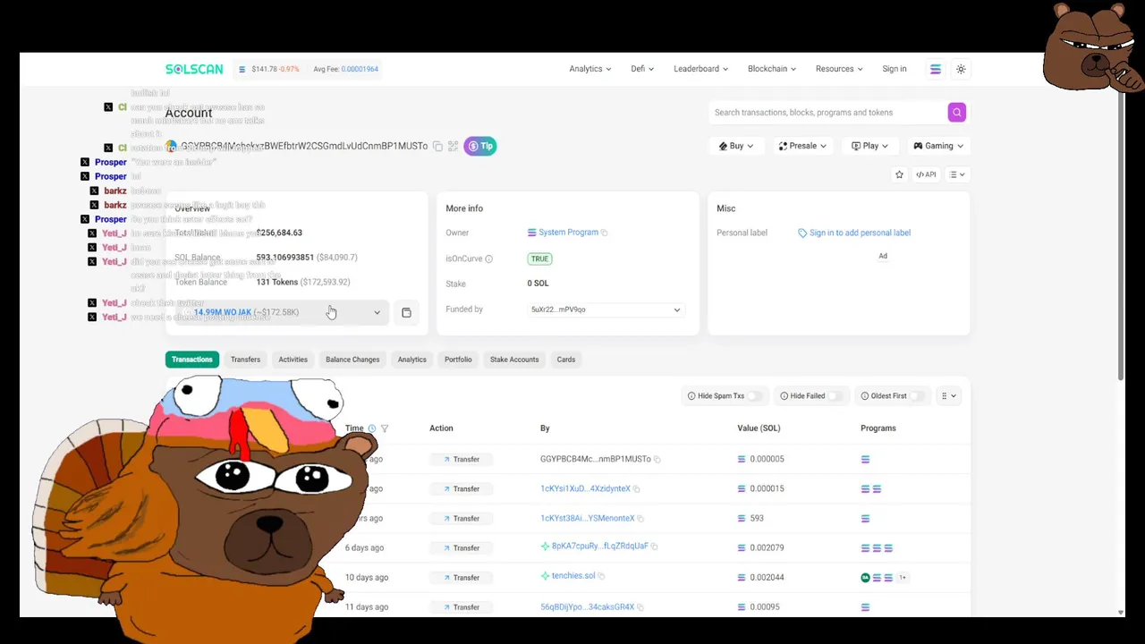Open the account Analytics tab

click(x=412, y=360)
